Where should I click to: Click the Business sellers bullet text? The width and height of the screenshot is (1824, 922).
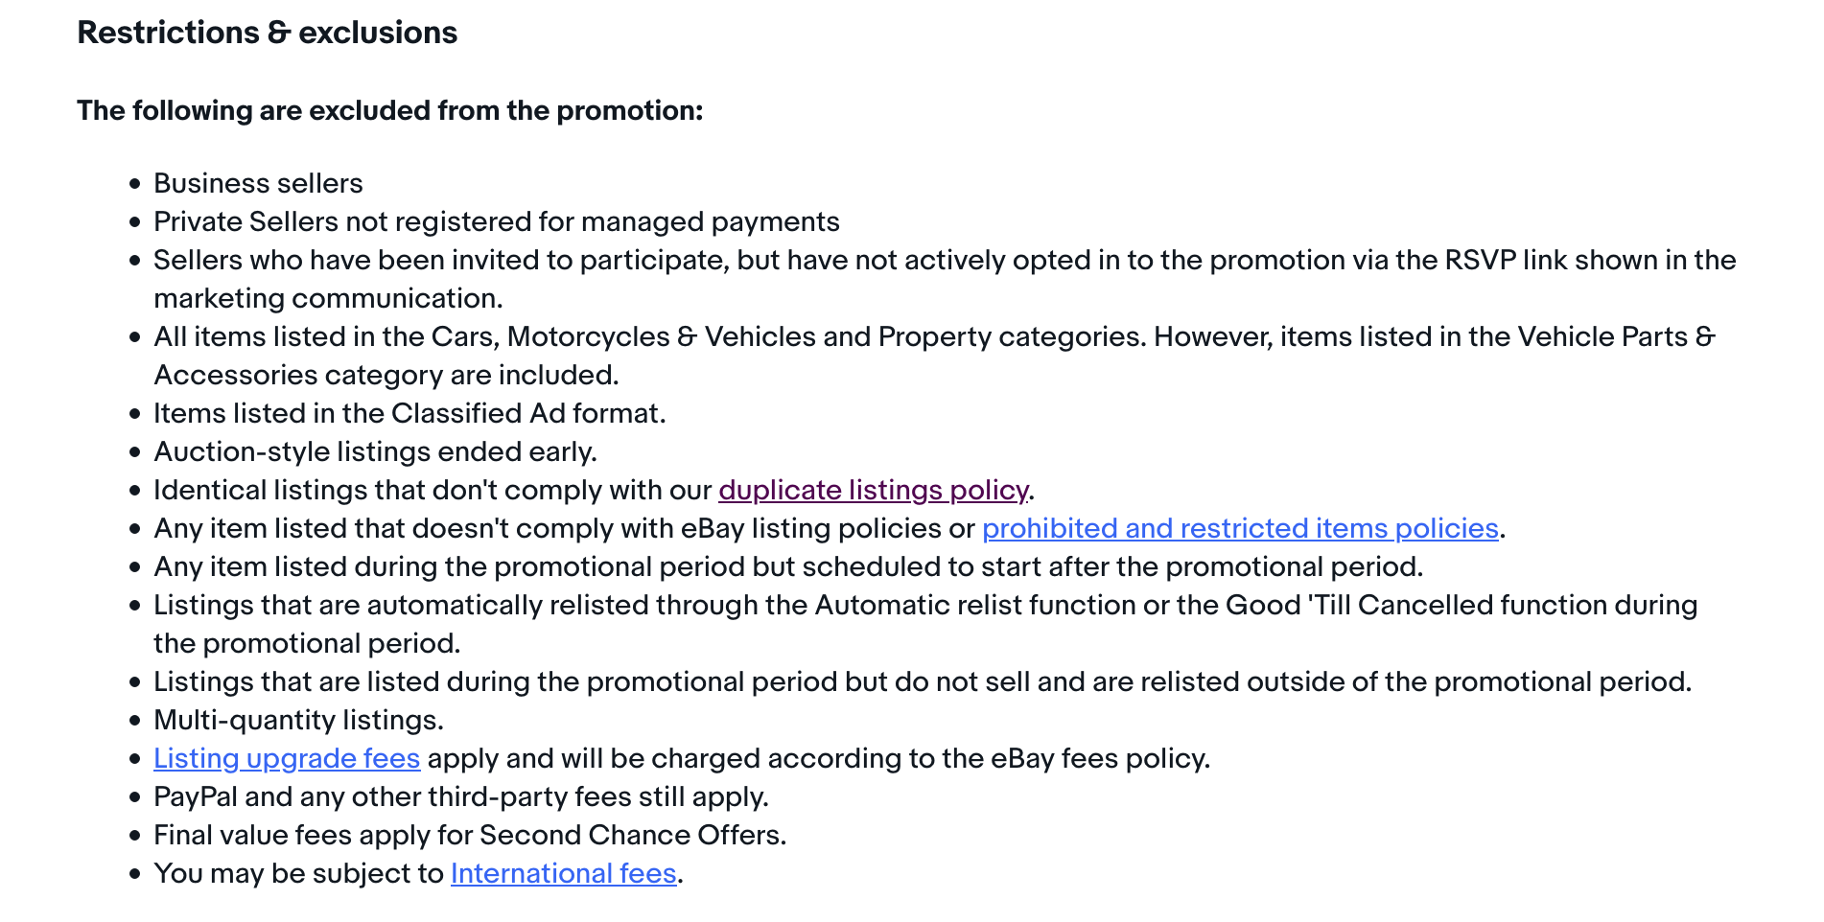(x=258, y=183)
